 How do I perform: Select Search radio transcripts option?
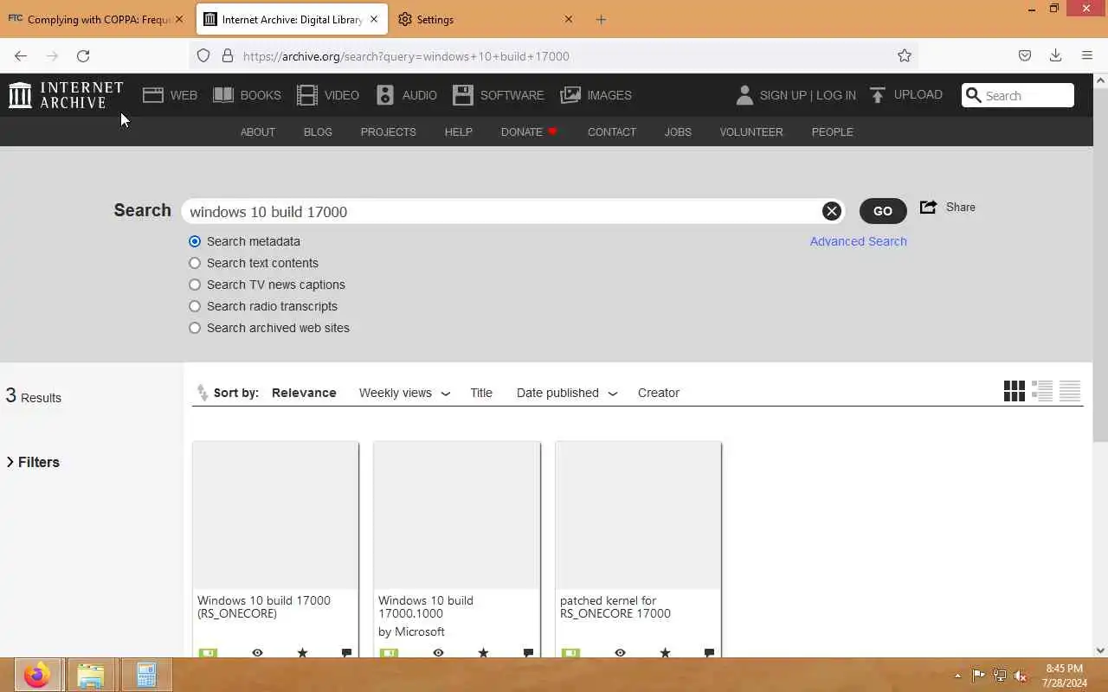195,306
